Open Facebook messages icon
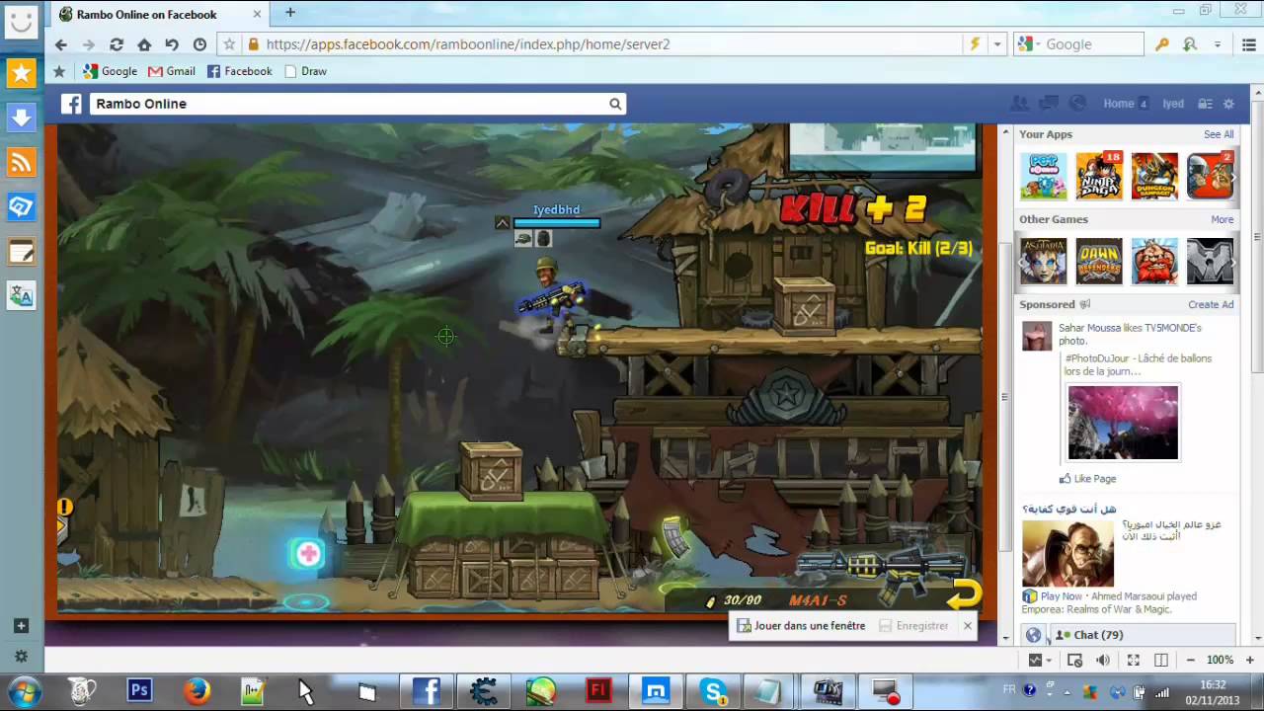Screen dimensions: 1264x711 click(x=1049, y=104)
